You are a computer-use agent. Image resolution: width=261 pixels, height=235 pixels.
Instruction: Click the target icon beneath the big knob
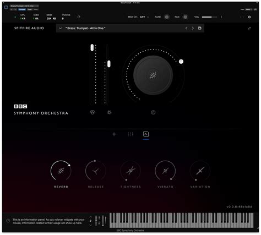point(153,112)
